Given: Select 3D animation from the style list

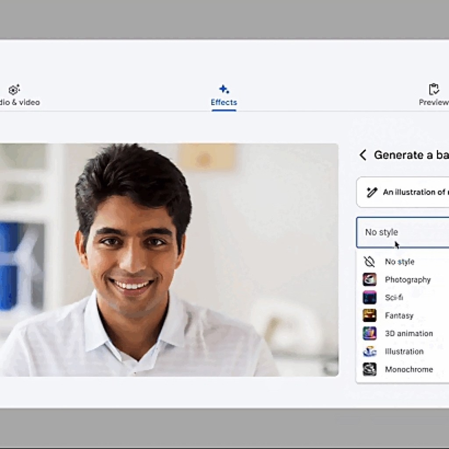Looking at the screenshot, I should [409, 333].
